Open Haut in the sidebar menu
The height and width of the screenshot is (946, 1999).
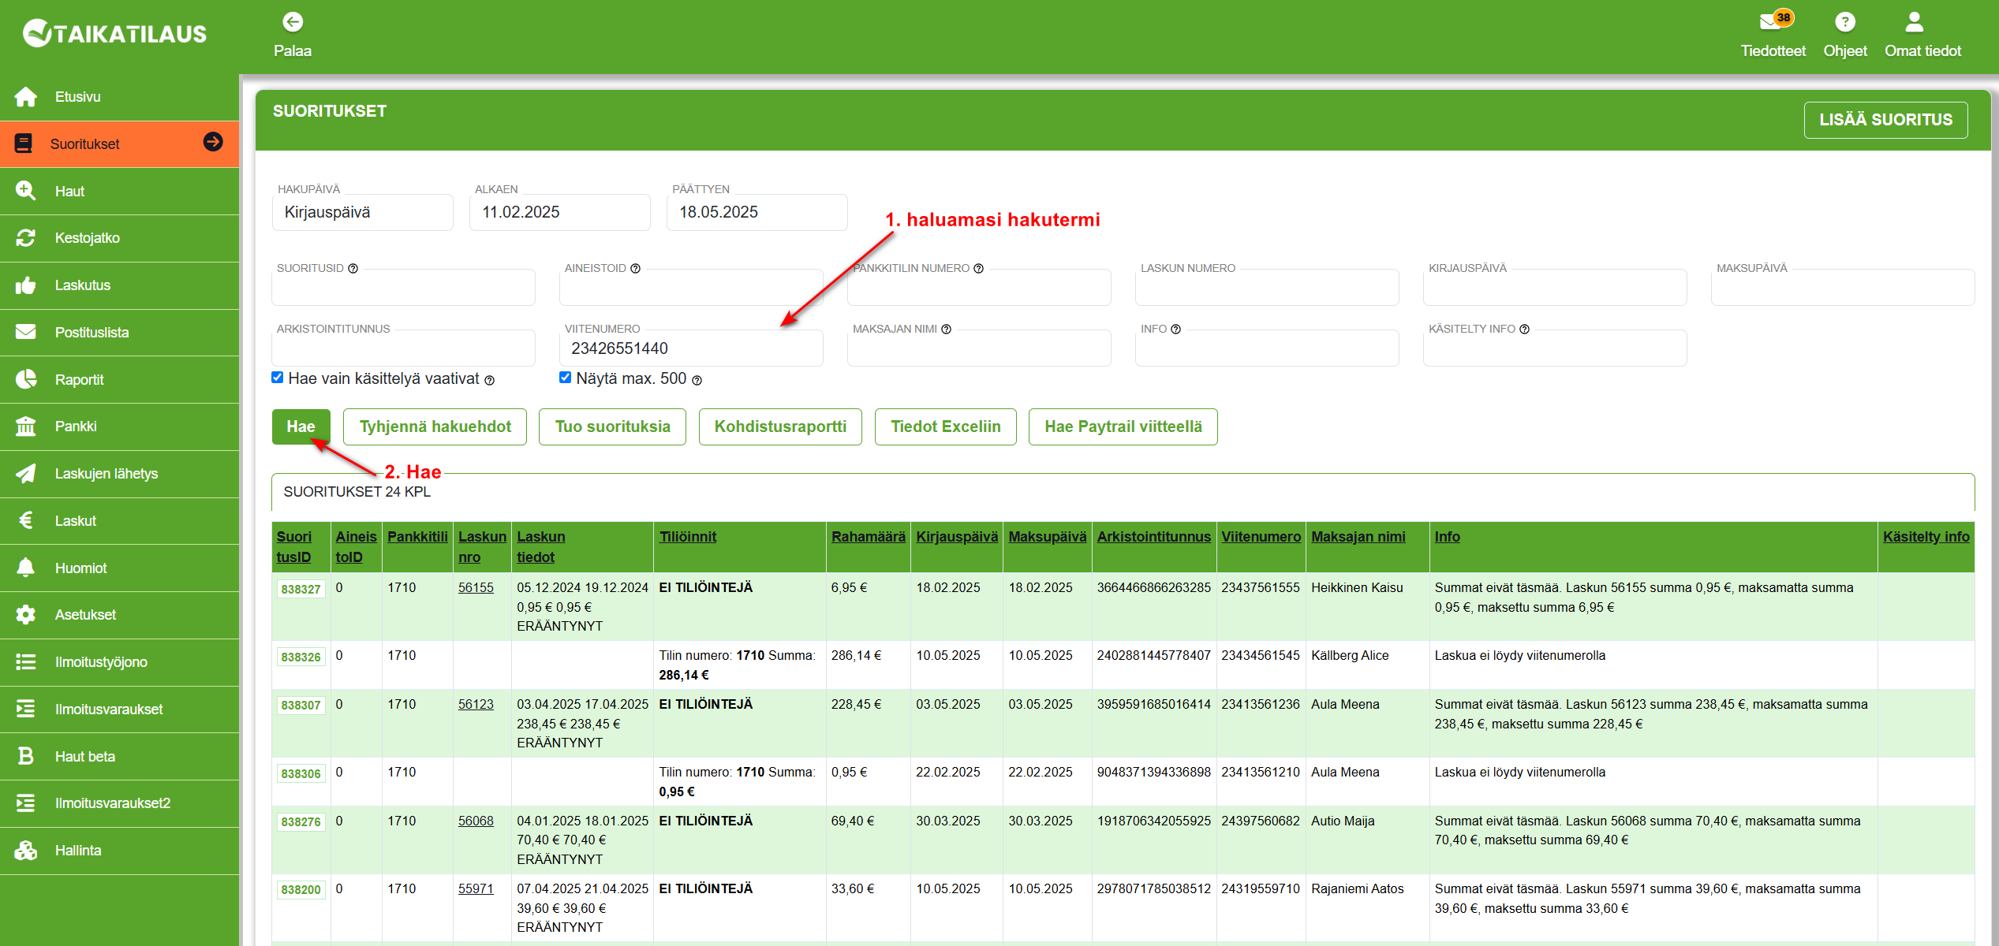[120, 191]
